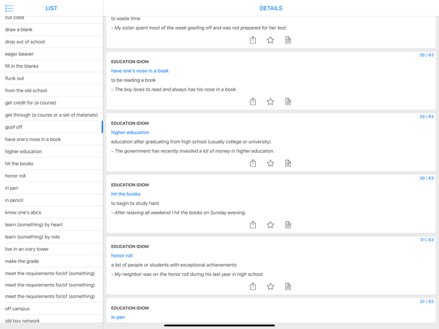Share 'have one's nose in a book' card
The height and width of the screenshot is (329, 439).
[253, 102]
